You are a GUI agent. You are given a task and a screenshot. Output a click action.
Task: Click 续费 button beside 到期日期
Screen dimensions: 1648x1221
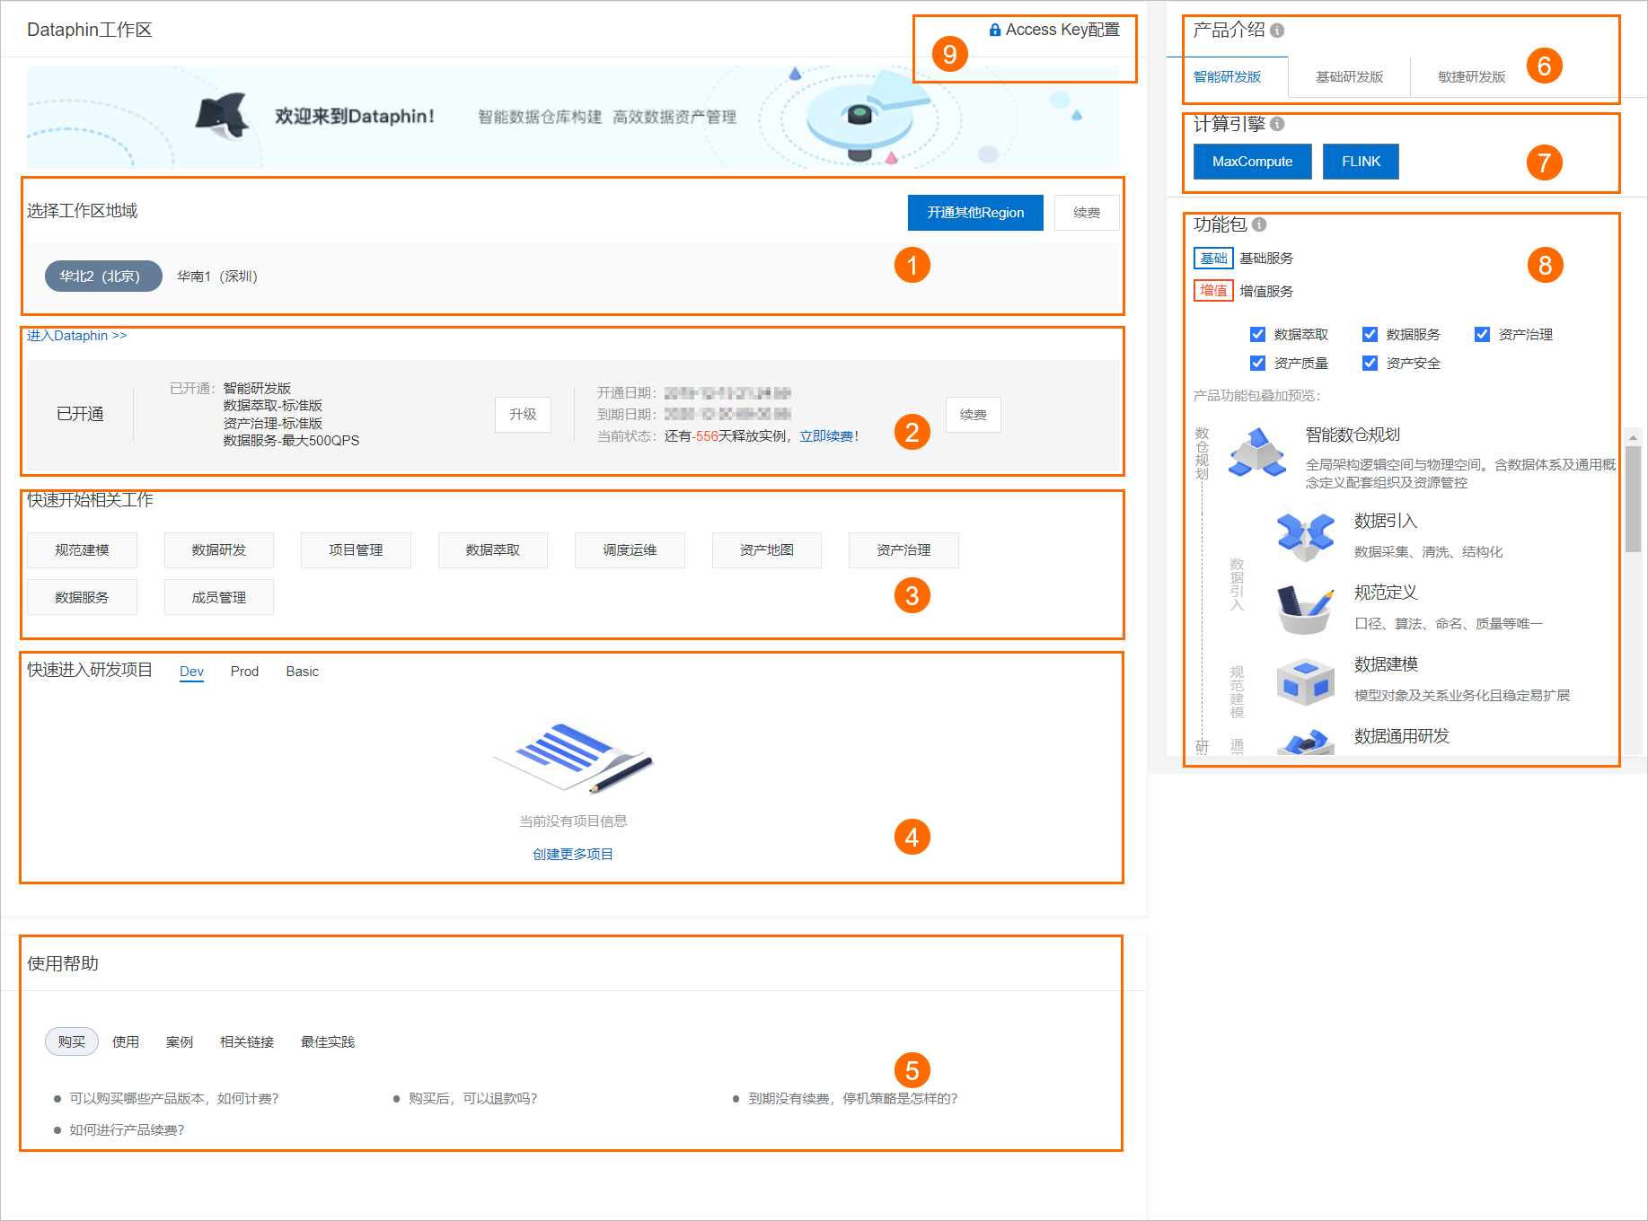point(973,415)
